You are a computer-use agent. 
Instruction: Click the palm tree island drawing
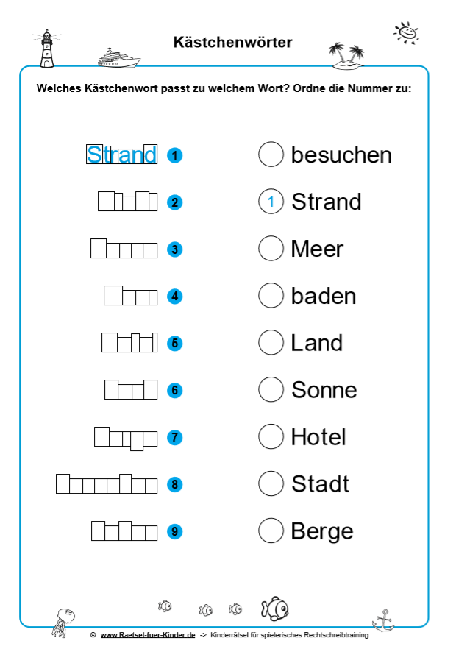coord(347,56)
